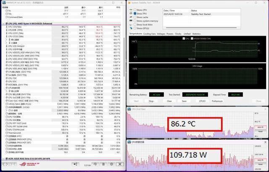Viewport: 269px width, 172px height.
Task: Switch to the Cooling Fans tab
Action: click(x=149, y=33)
